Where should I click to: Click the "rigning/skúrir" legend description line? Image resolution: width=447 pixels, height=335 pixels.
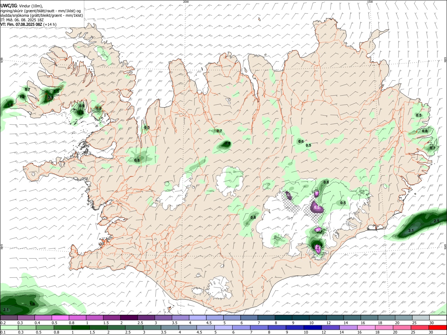41,11
